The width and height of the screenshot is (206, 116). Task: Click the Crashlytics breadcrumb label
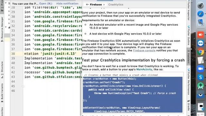(x=116, y=5)
